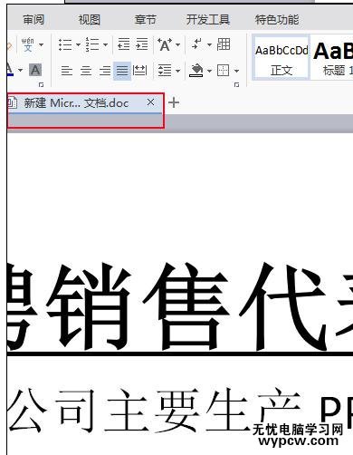
Task: Open the paragraph group dialog launcher
Action: [x=237, y=84]
